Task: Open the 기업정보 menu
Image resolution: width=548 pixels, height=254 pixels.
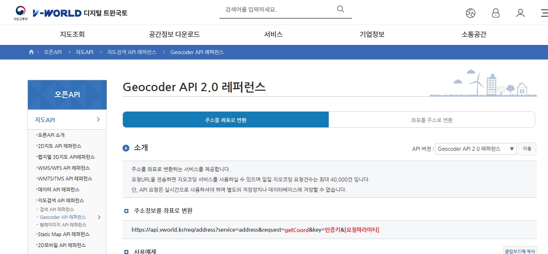Action: [372, 35]
